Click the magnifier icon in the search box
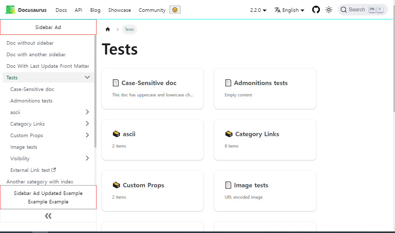 (x=344, y=10)
